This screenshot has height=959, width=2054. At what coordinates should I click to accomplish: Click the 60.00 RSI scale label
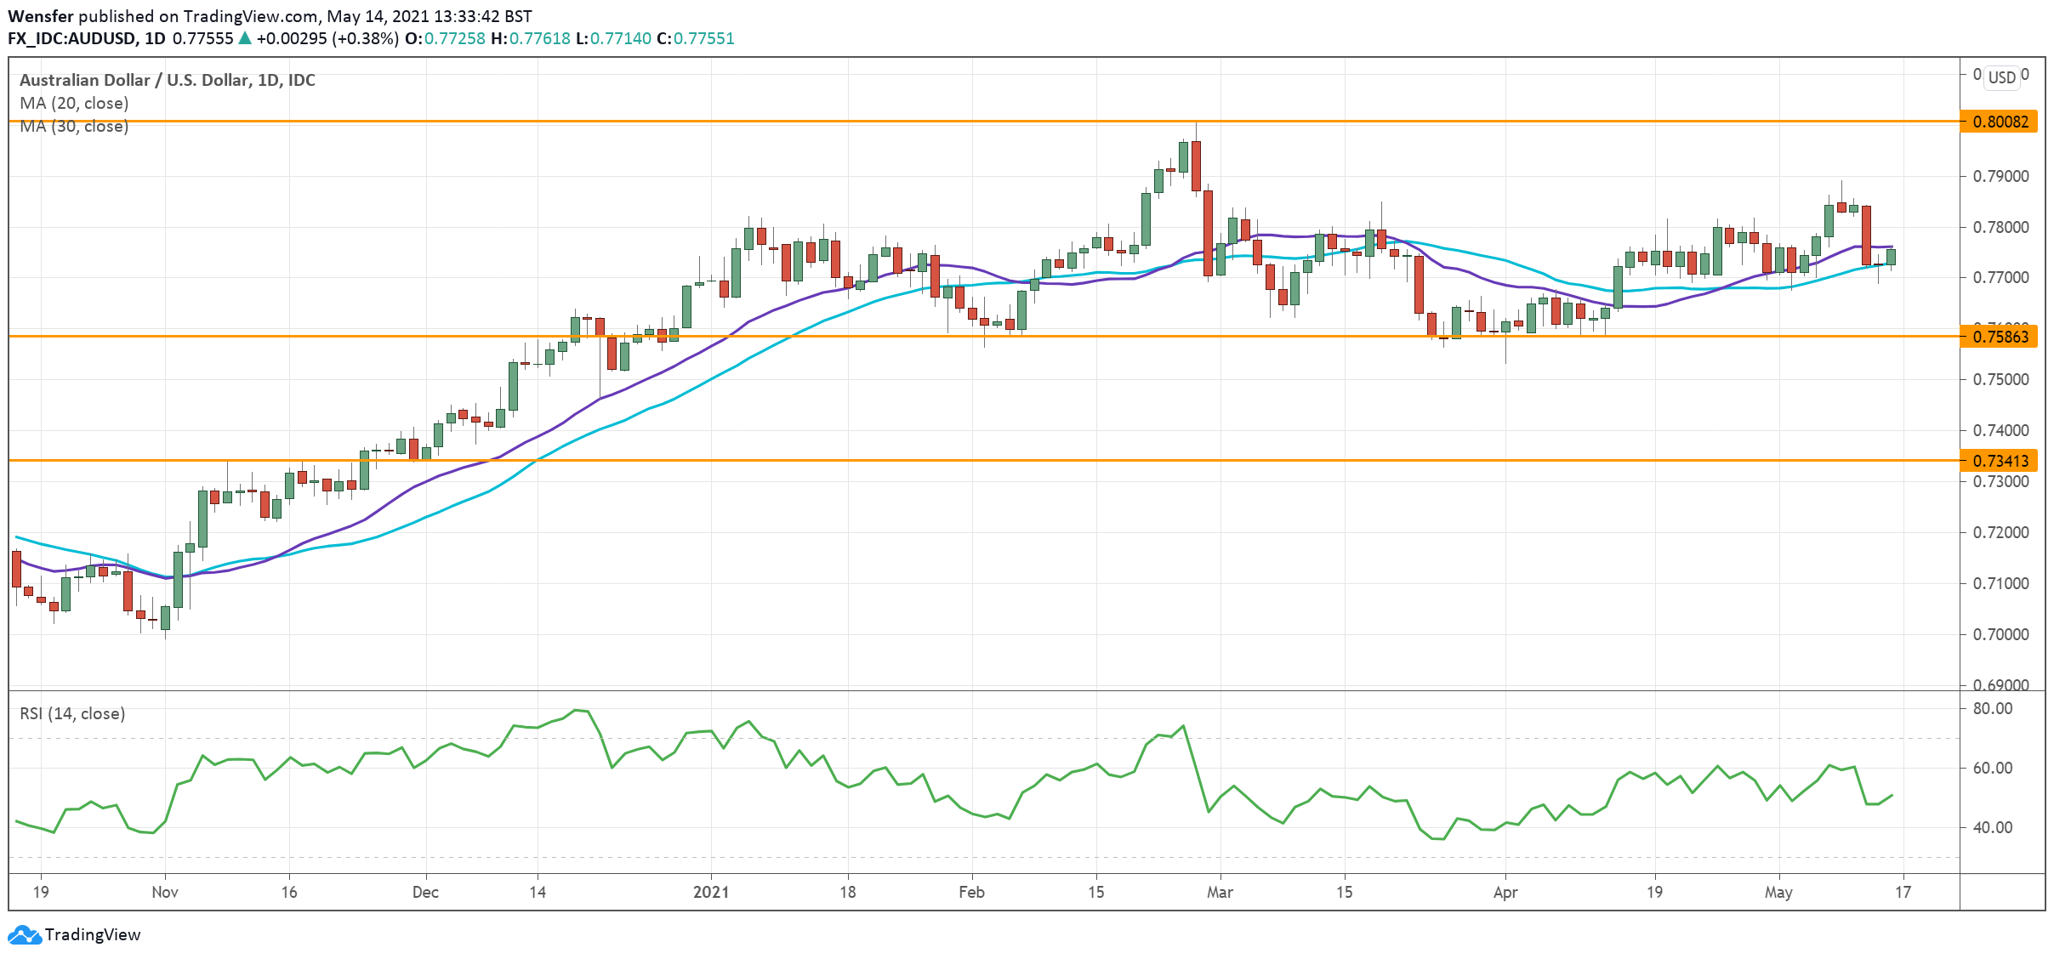click(x=1992, y=768)
